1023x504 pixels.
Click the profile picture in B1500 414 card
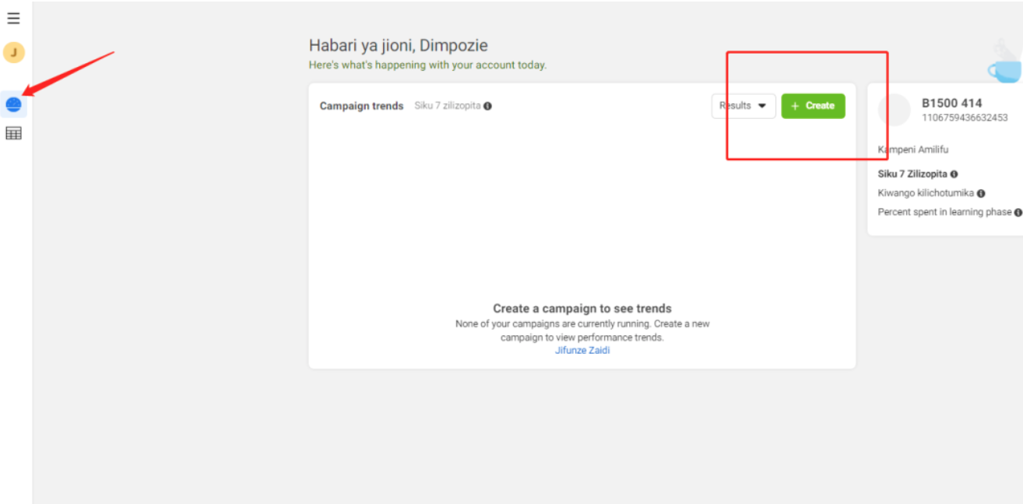coord(894,110)
